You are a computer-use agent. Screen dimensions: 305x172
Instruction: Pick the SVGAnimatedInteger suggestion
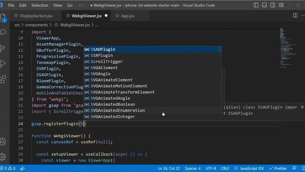(x=152, y=117)
